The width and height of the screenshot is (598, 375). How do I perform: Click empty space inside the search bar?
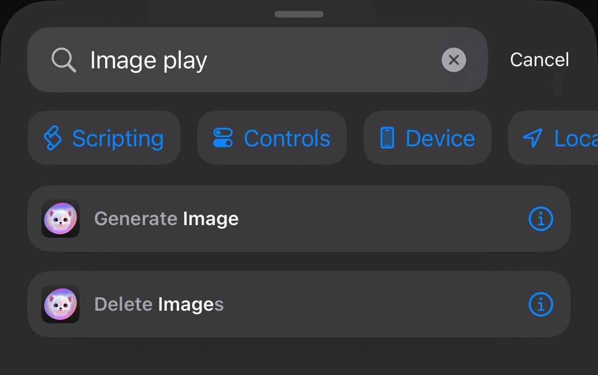324,60
